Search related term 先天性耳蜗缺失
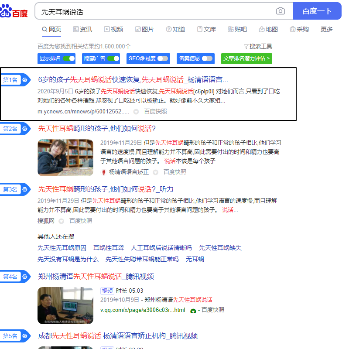Viewport: 349px width, 349px height. click(220, 248)
